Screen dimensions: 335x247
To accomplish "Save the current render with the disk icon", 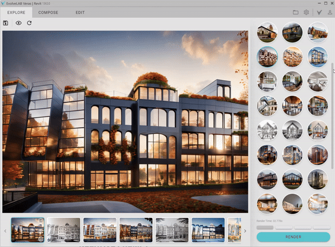I will pyautogui.click(x=6, y=23).
